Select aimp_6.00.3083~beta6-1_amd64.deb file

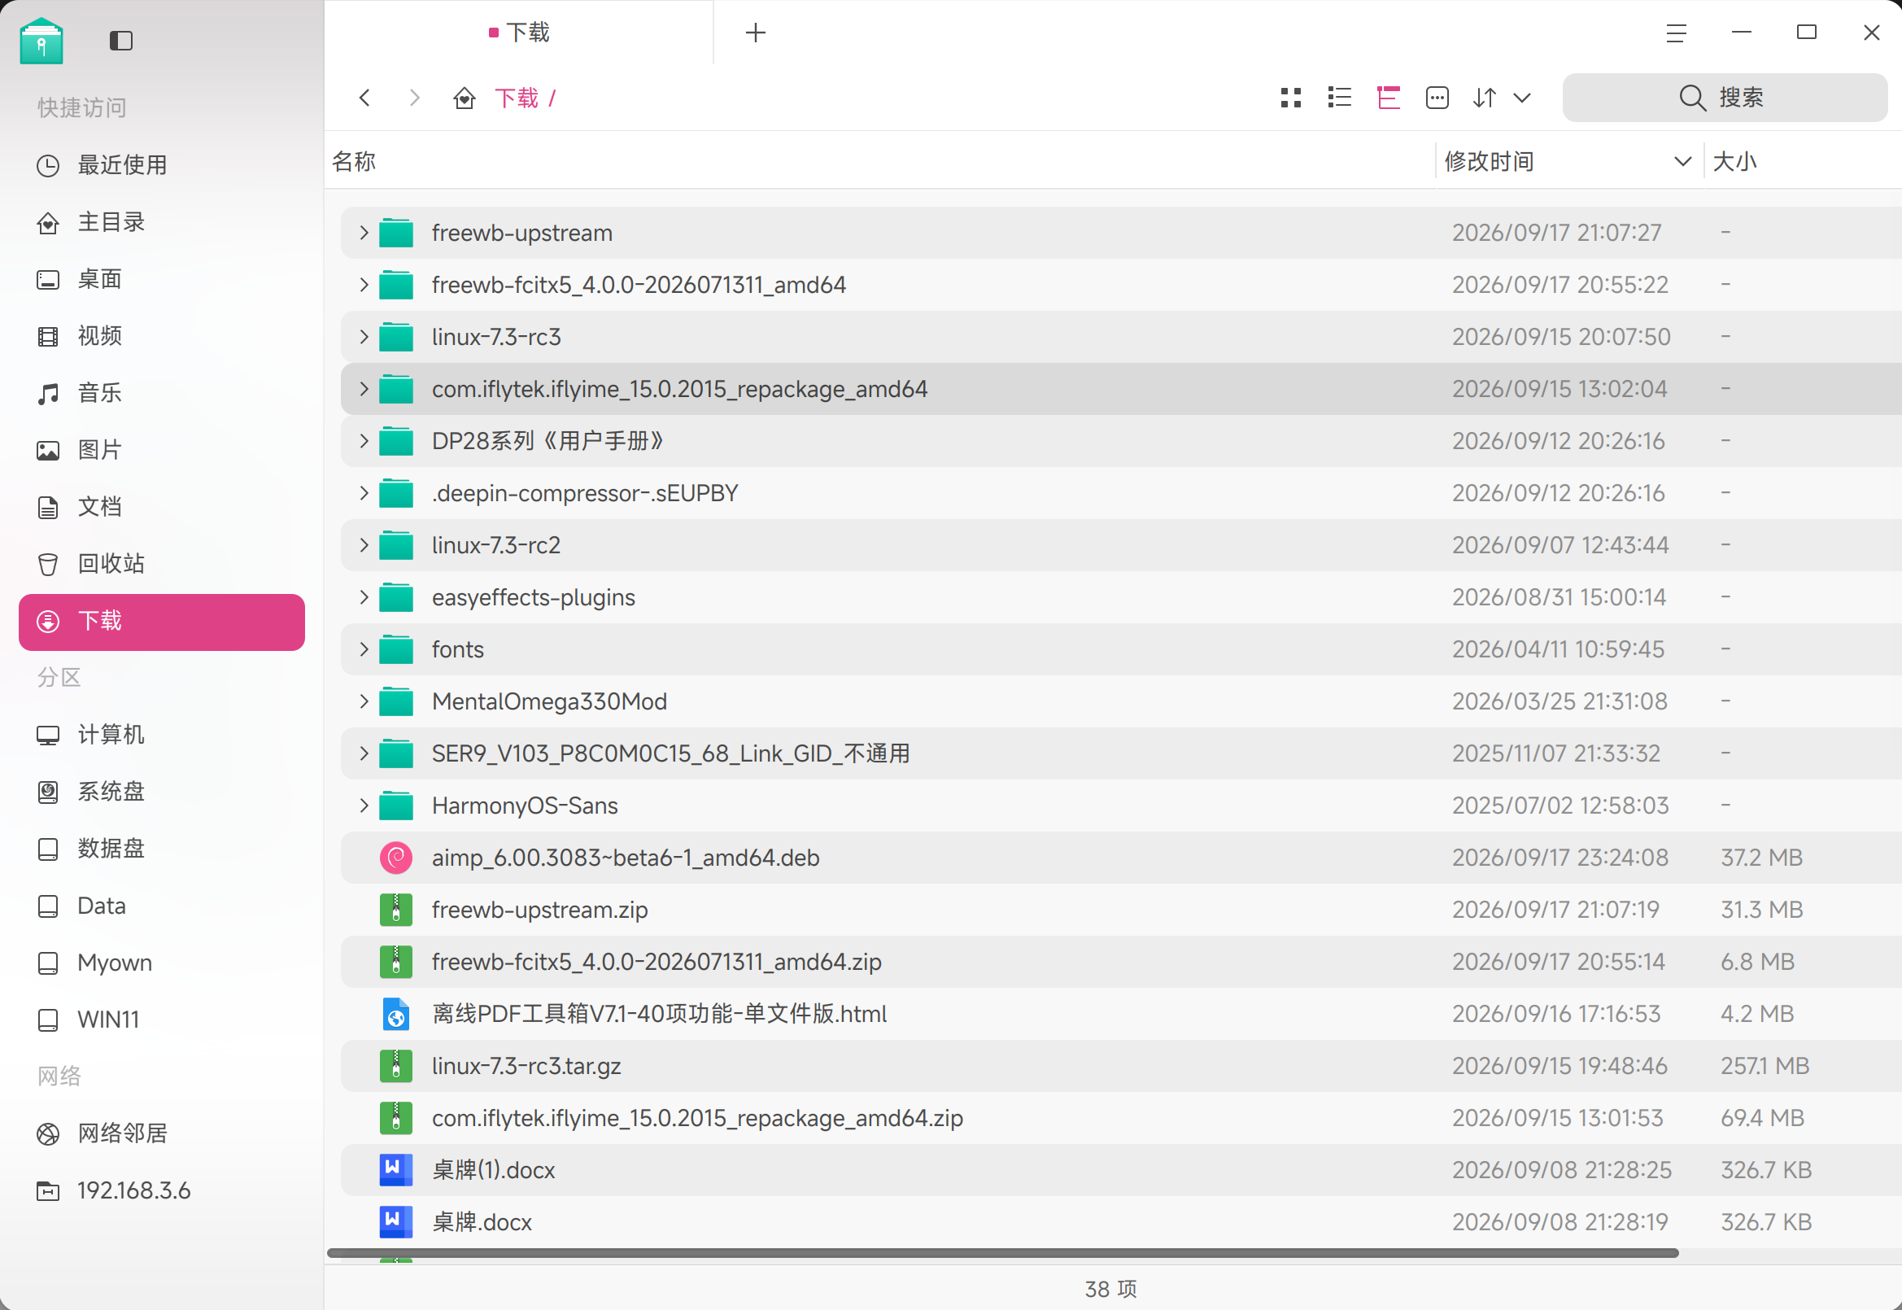click(1120, 858)
